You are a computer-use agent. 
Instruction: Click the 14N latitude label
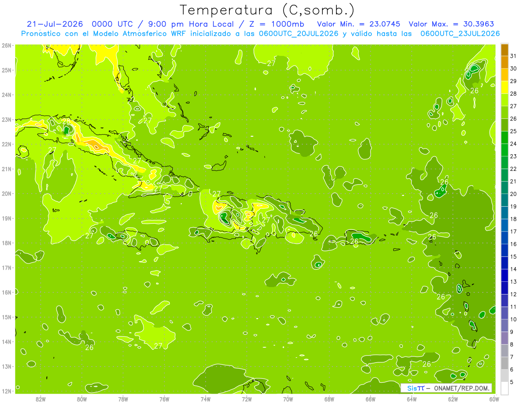(7, 342)
